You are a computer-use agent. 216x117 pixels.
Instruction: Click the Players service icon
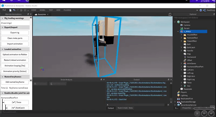[x=178, y=92]
